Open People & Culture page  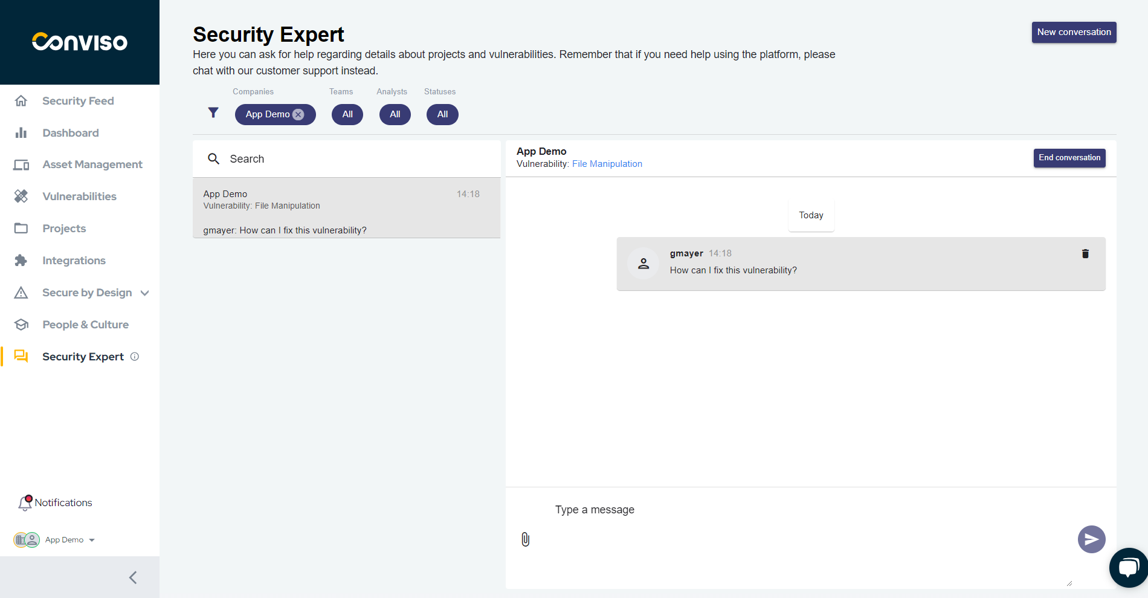[x=85, y=325]
